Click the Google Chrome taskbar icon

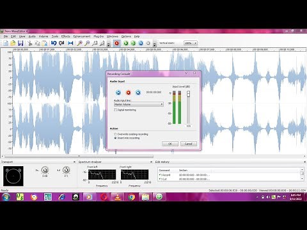[132, 197]
